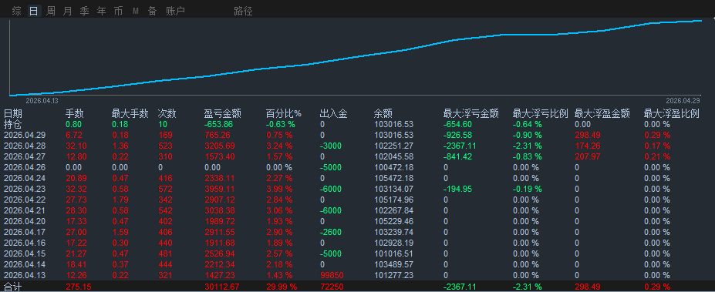Viewport: 715px width, 292px height.
Task: Switch to the 综 summary tab
Action: (x=16, y=12)
